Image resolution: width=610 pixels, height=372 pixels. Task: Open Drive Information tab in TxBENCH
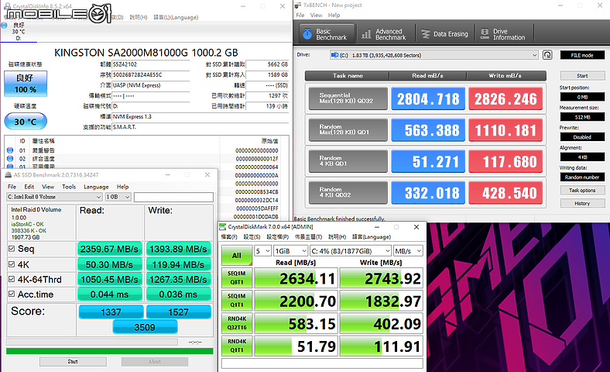click(503, 34)
